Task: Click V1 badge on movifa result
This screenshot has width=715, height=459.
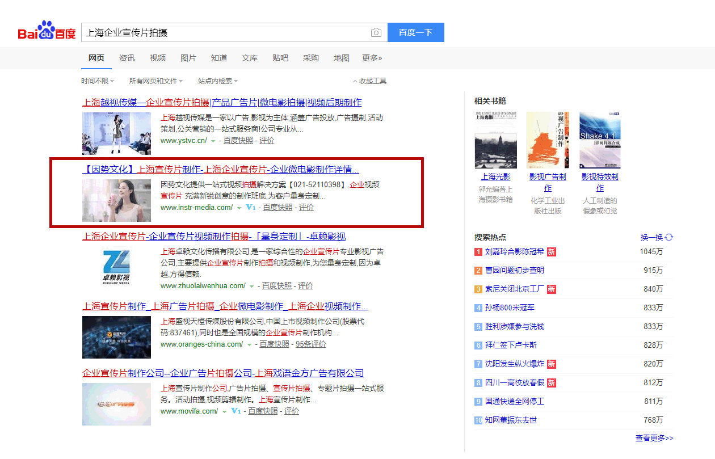Action: click(x=236, y=411)
